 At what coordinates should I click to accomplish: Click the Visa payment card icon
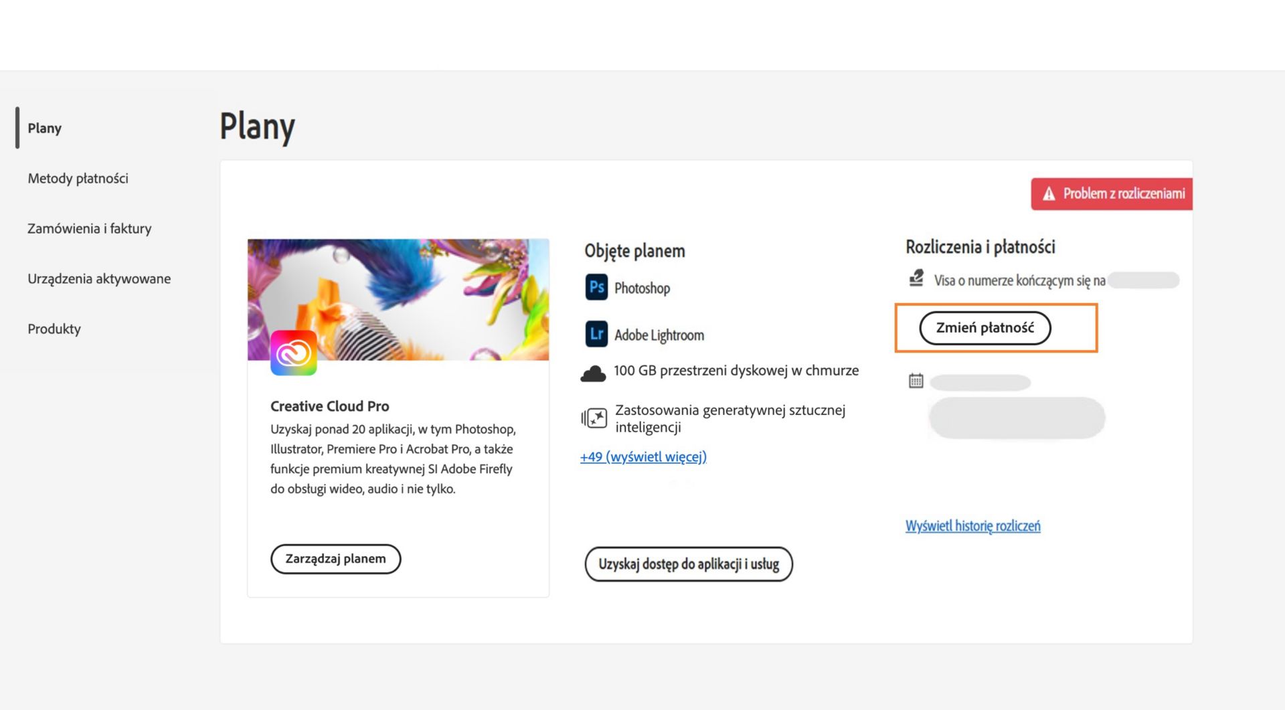pos(916,278)
